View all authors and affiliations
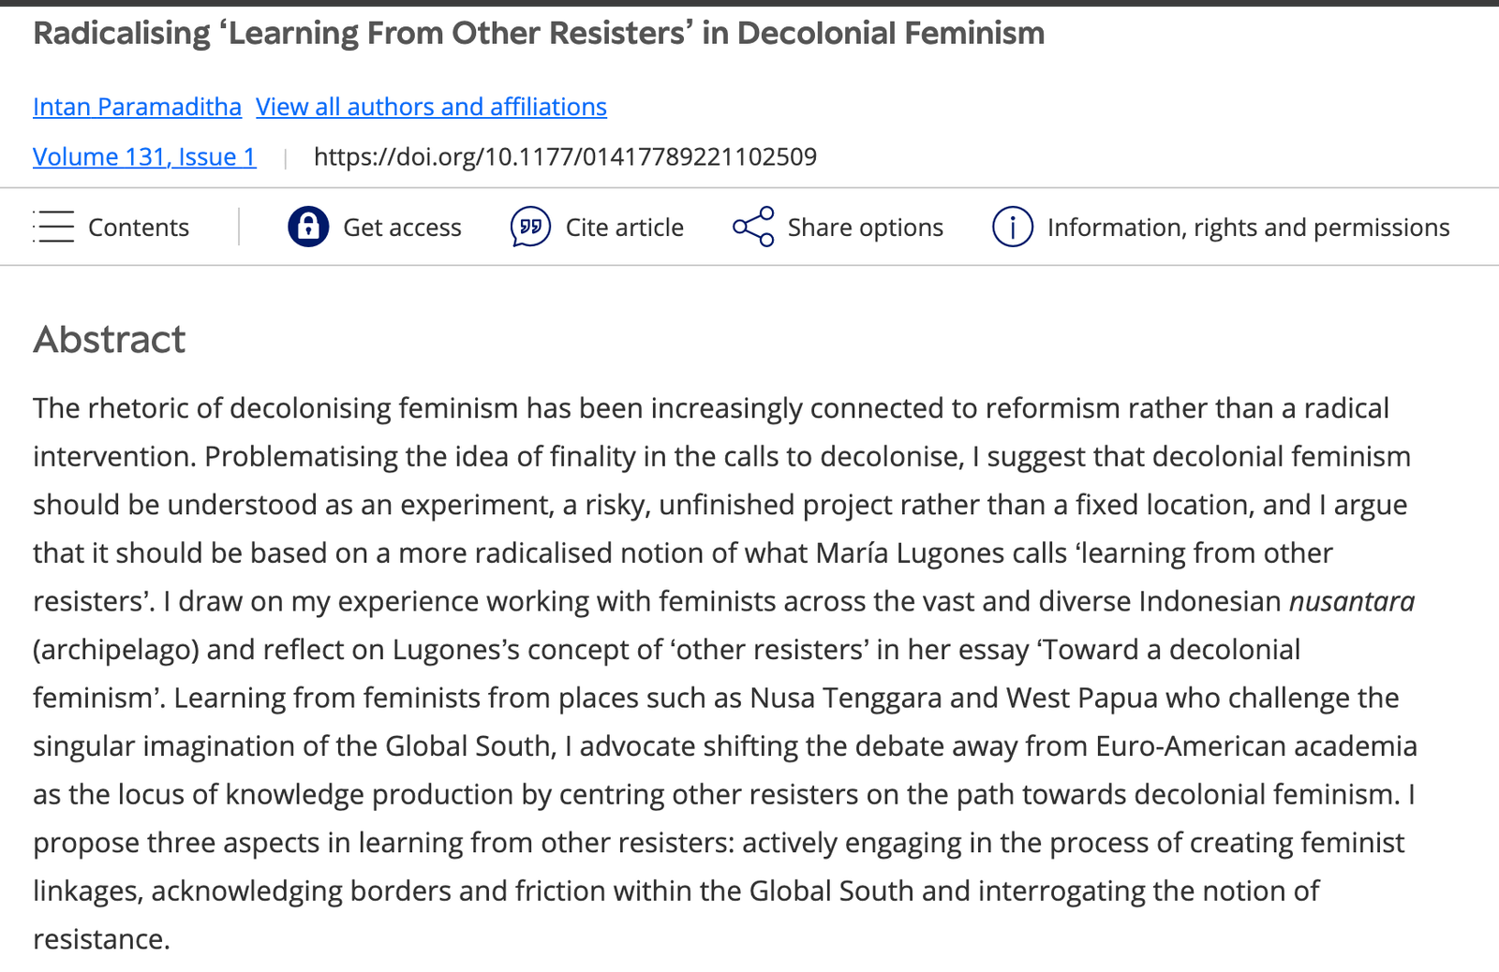This screenshot has height=972, width=1499. (x=431, y=107)
